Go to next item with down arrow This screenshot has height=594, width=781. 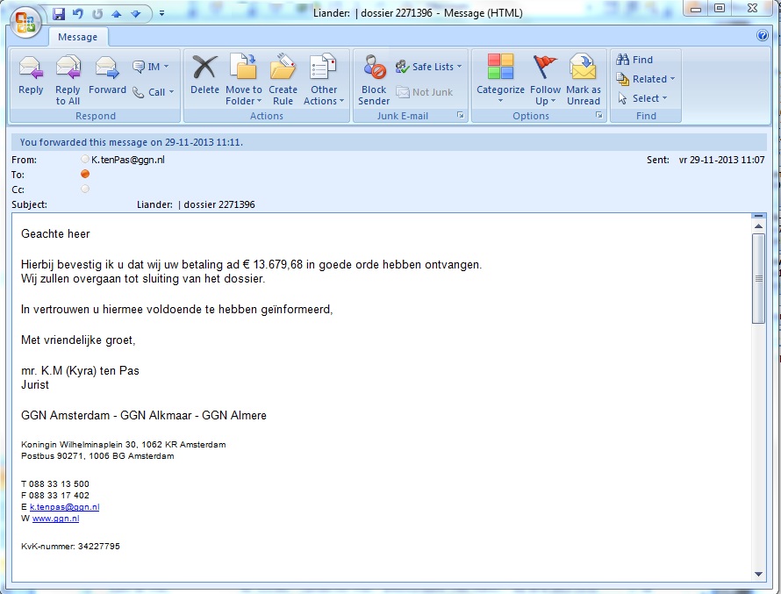click(135, 14)
